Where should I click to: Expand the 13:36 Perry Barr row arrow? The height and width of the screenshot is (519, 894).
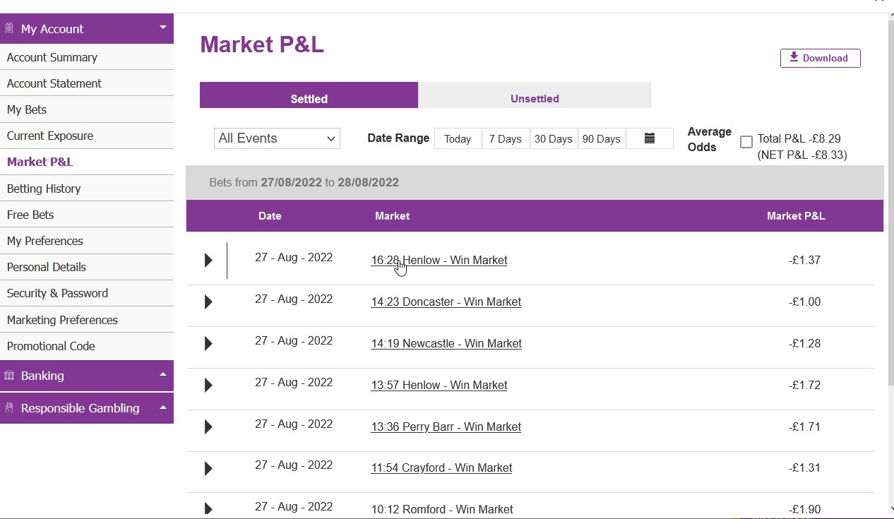208,427
